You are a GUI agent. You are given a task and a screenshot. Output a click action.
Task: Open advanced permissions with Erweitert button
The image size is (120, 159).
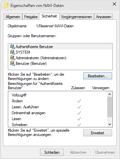click(98, 133)
